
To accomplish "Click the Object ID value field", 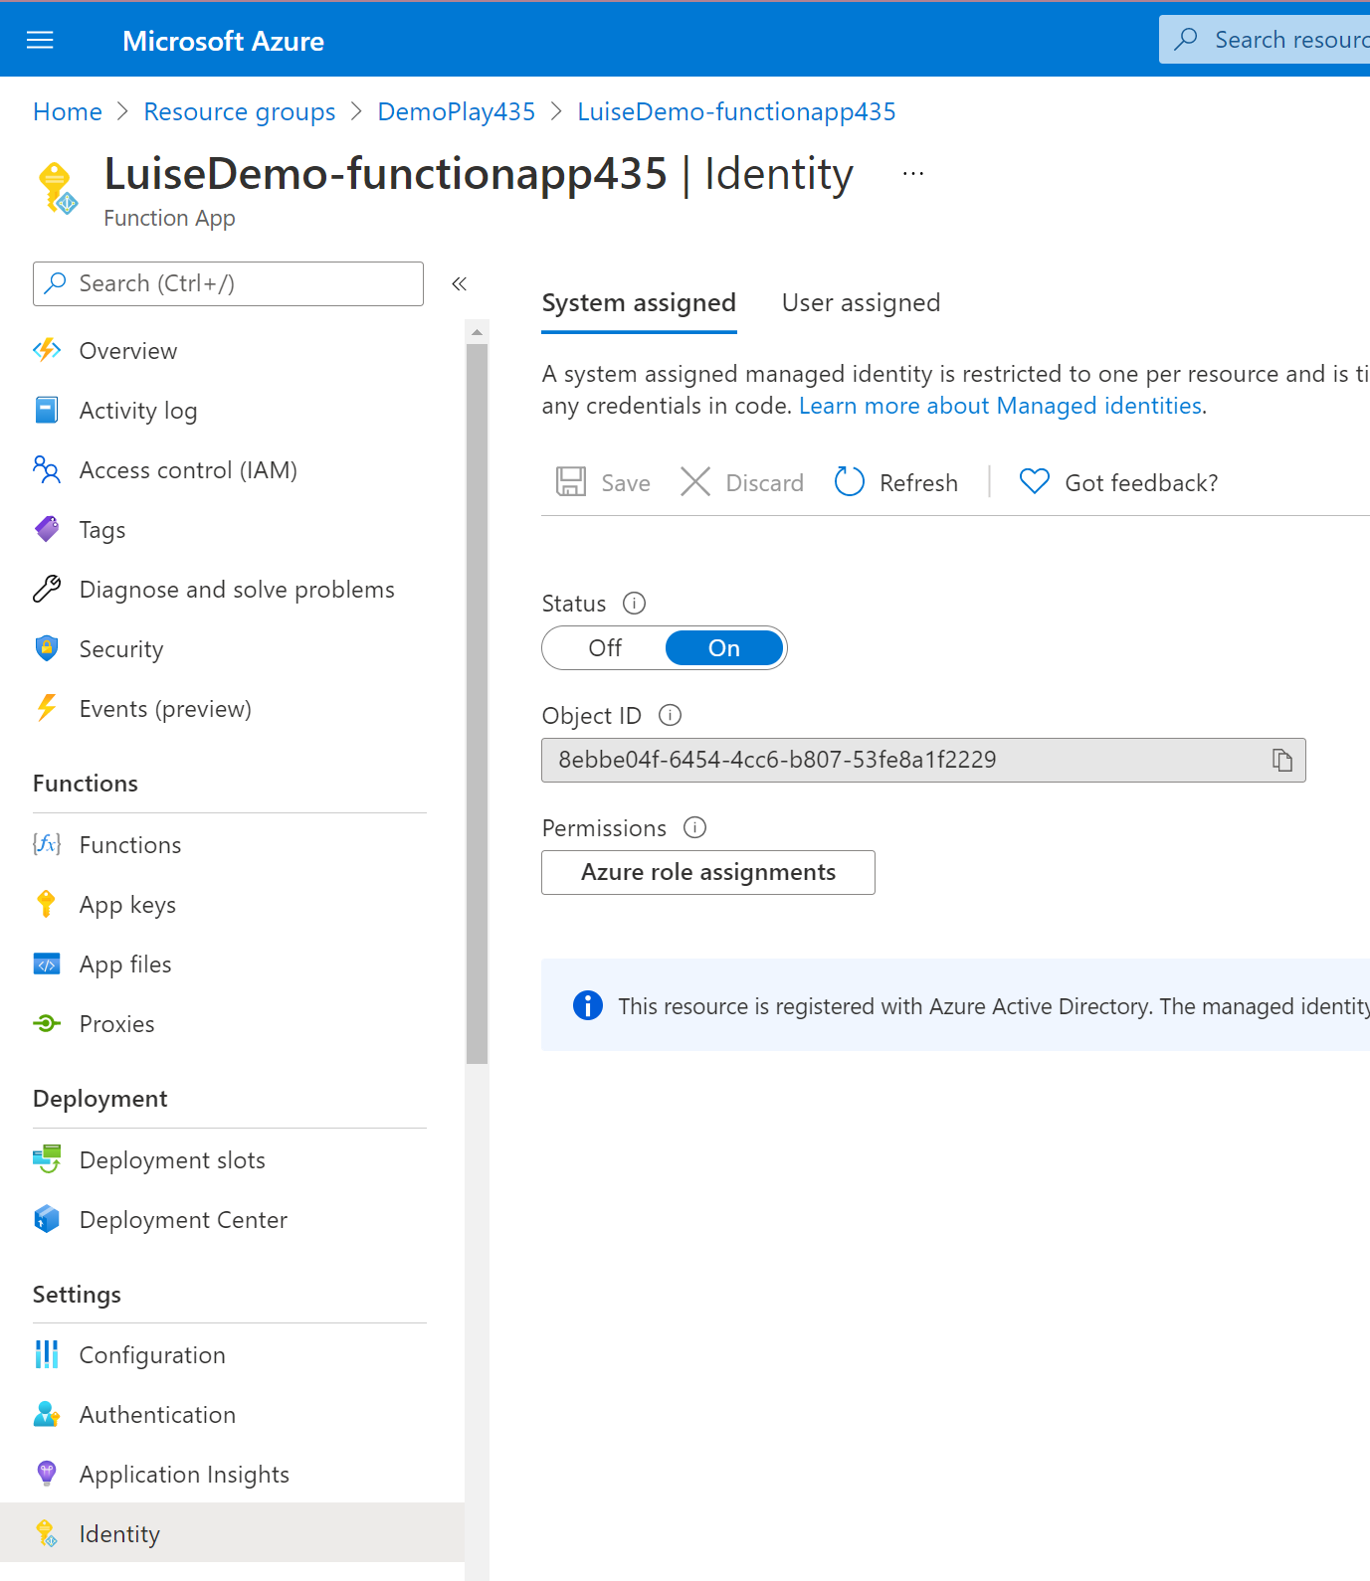I will (923, 761).
